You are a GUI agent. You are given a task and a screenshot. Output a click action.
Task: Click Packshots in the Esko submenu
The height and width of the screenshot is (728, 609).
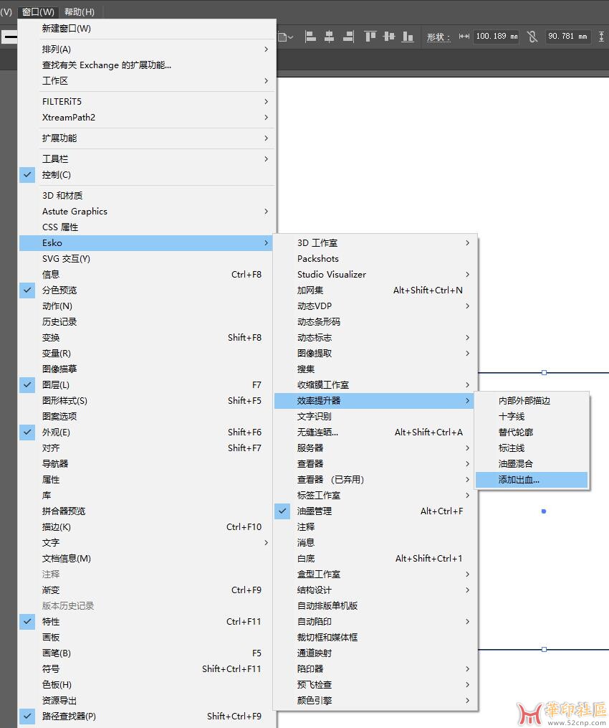375,259
